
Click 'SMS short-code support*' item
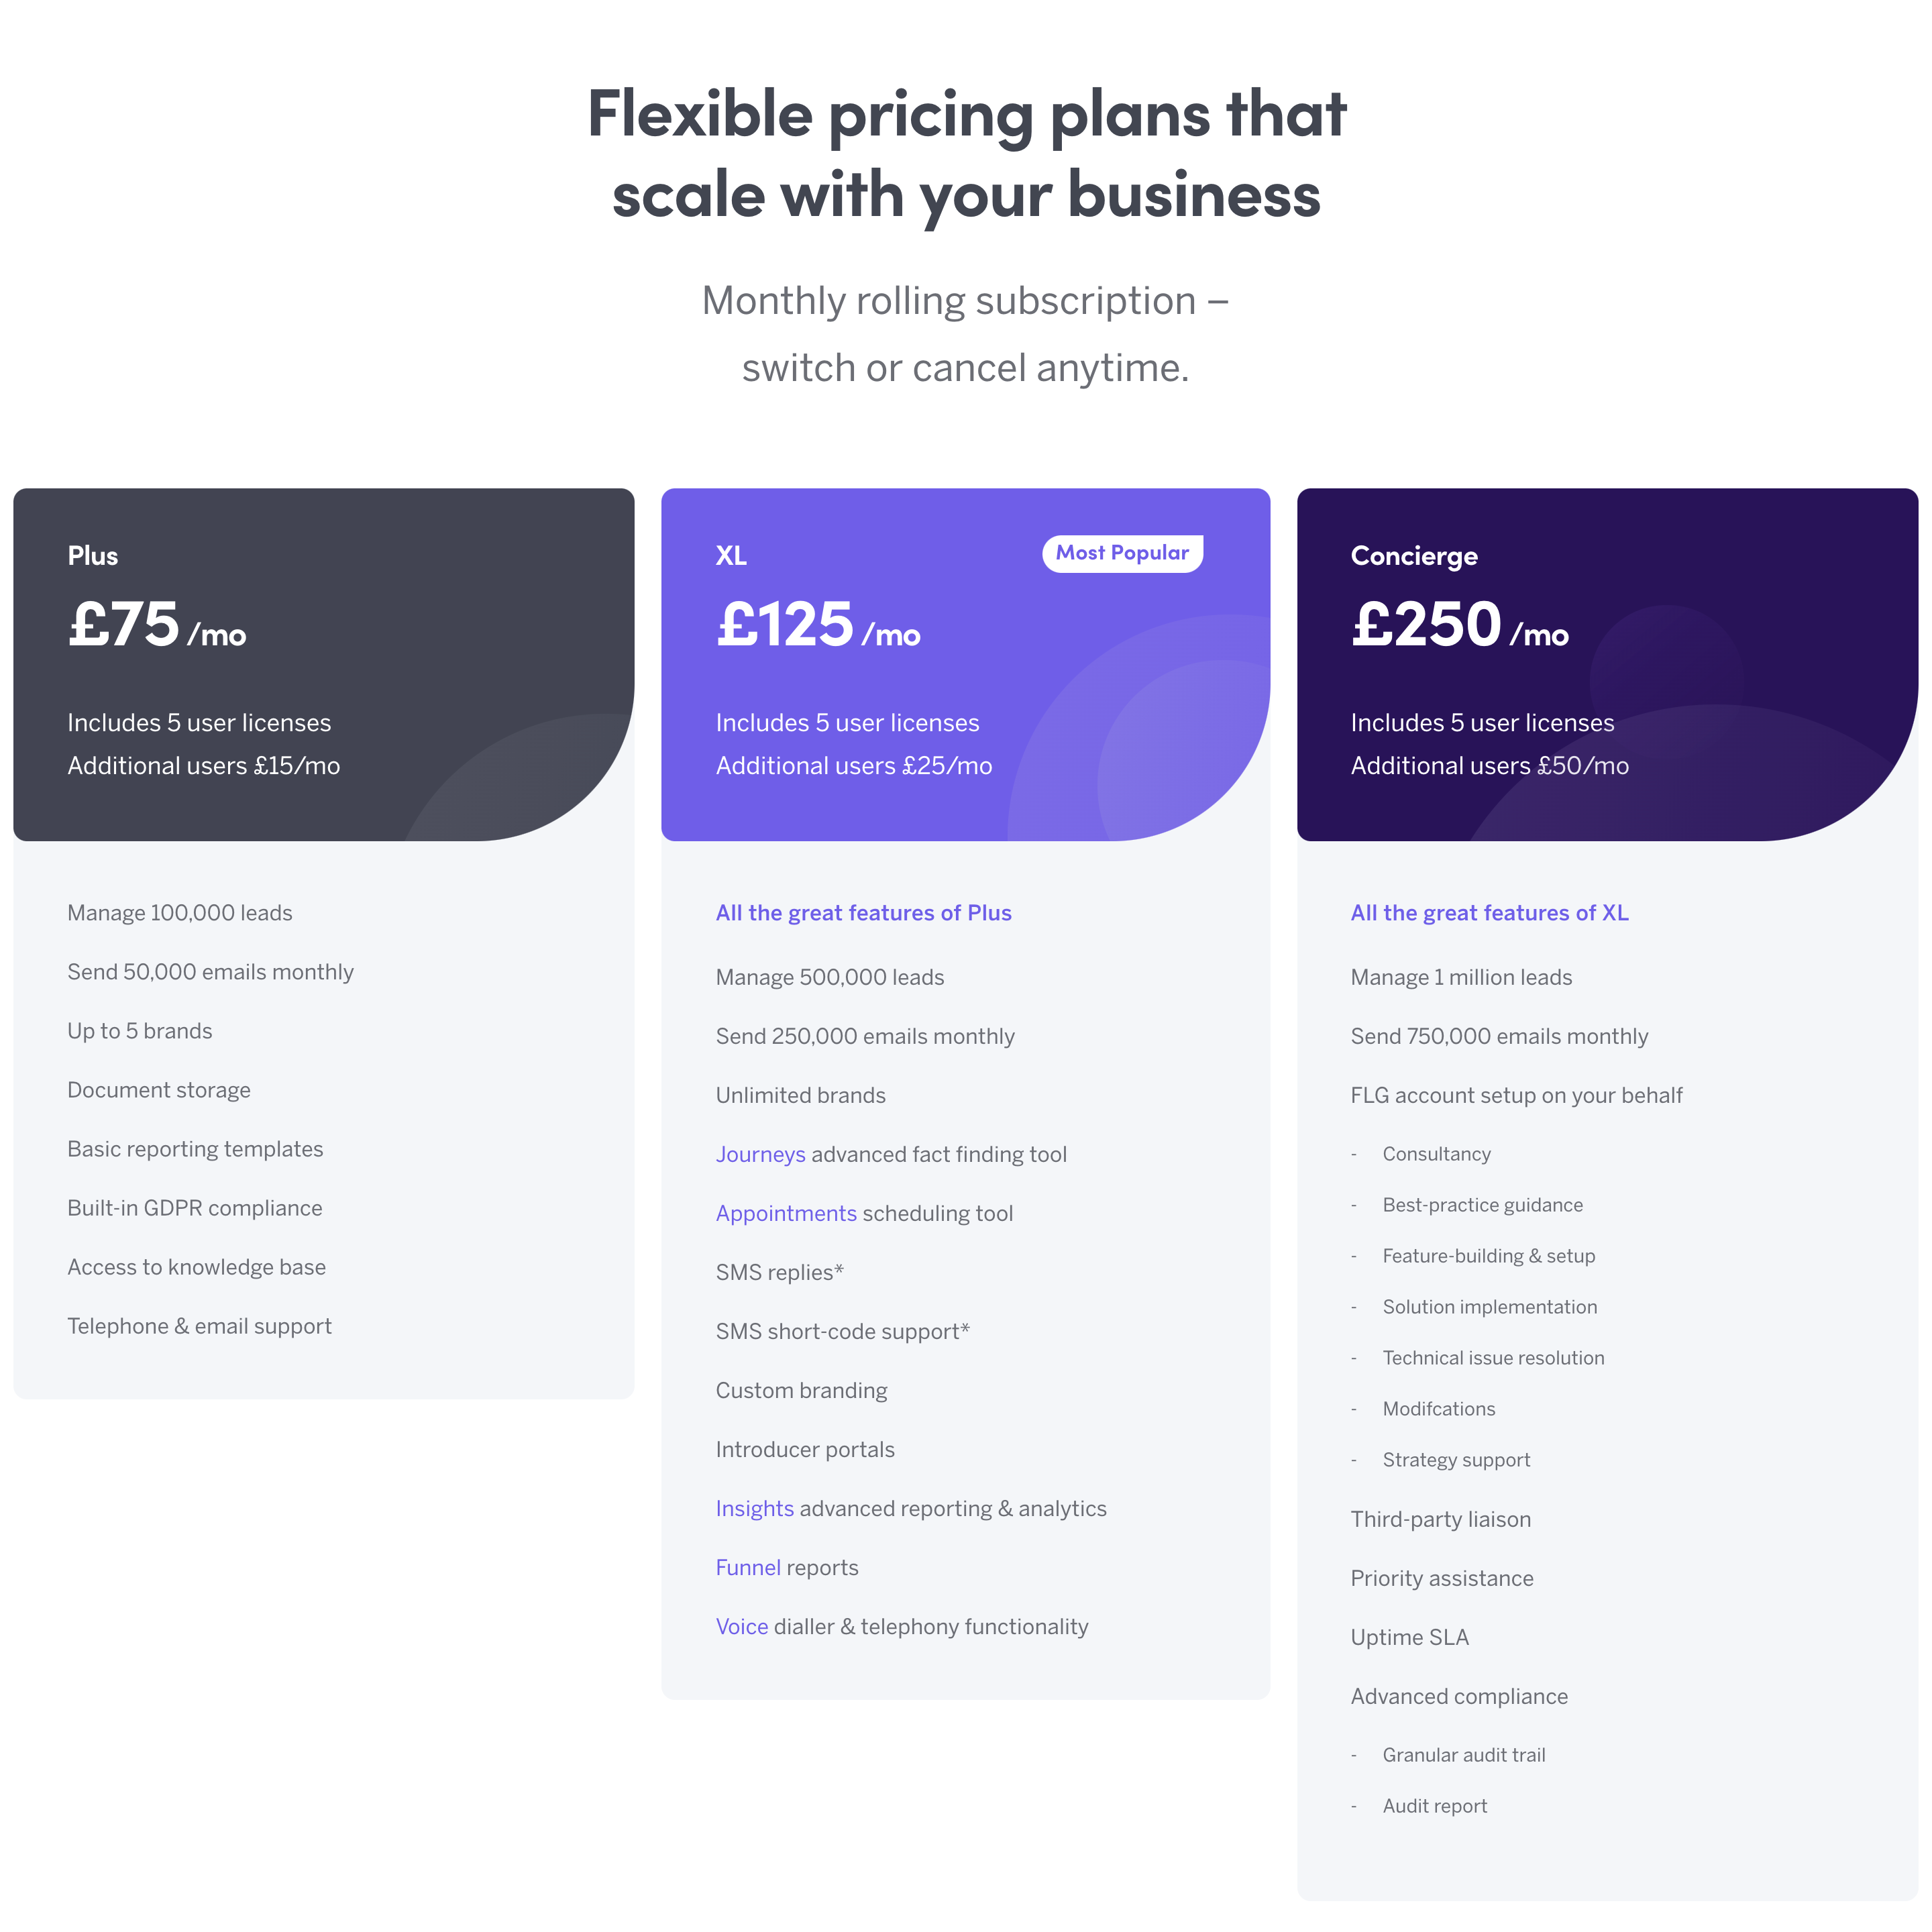tap(842, 1331)
